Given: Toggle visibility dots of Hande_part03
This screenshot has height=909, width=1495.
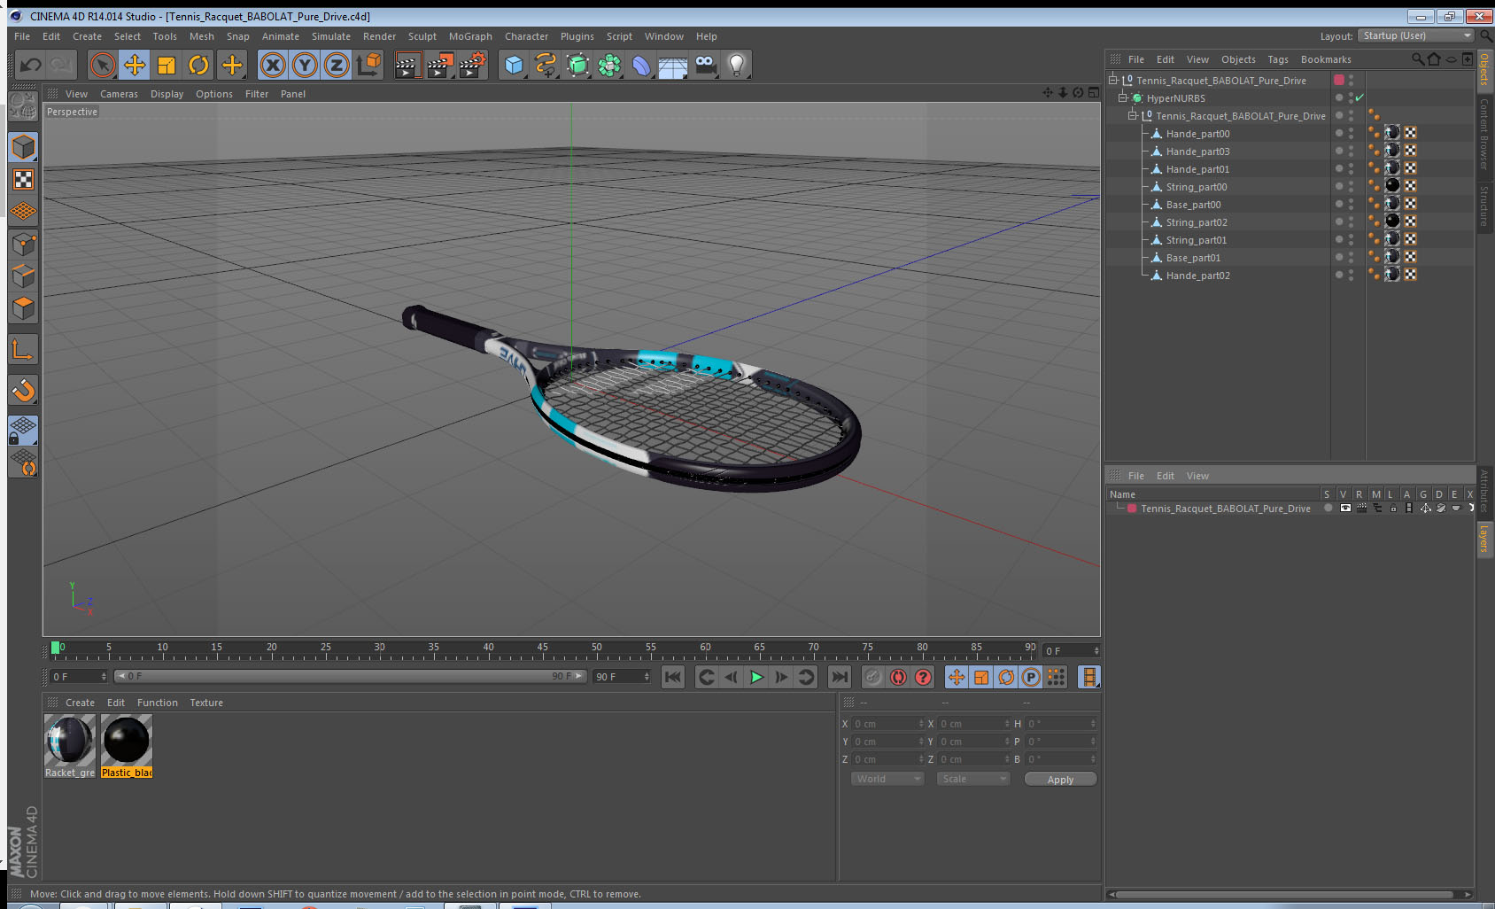Looking at the screenshot, I should (1351, 151).
